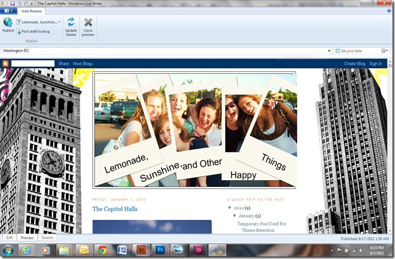Click the Blogger navbar search field
Image resolution: width=395 pixels, height=259 pixels.
[33, 63]
